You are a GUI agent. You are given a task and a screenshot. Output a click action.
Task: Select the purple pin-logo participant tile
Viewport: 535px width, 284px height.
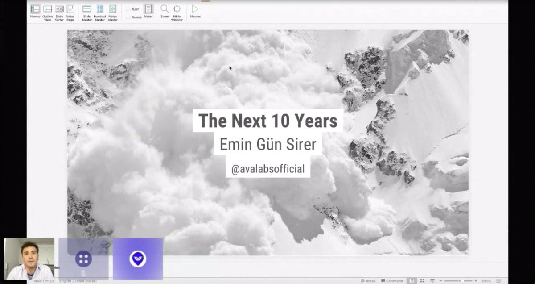pos(138,259)
